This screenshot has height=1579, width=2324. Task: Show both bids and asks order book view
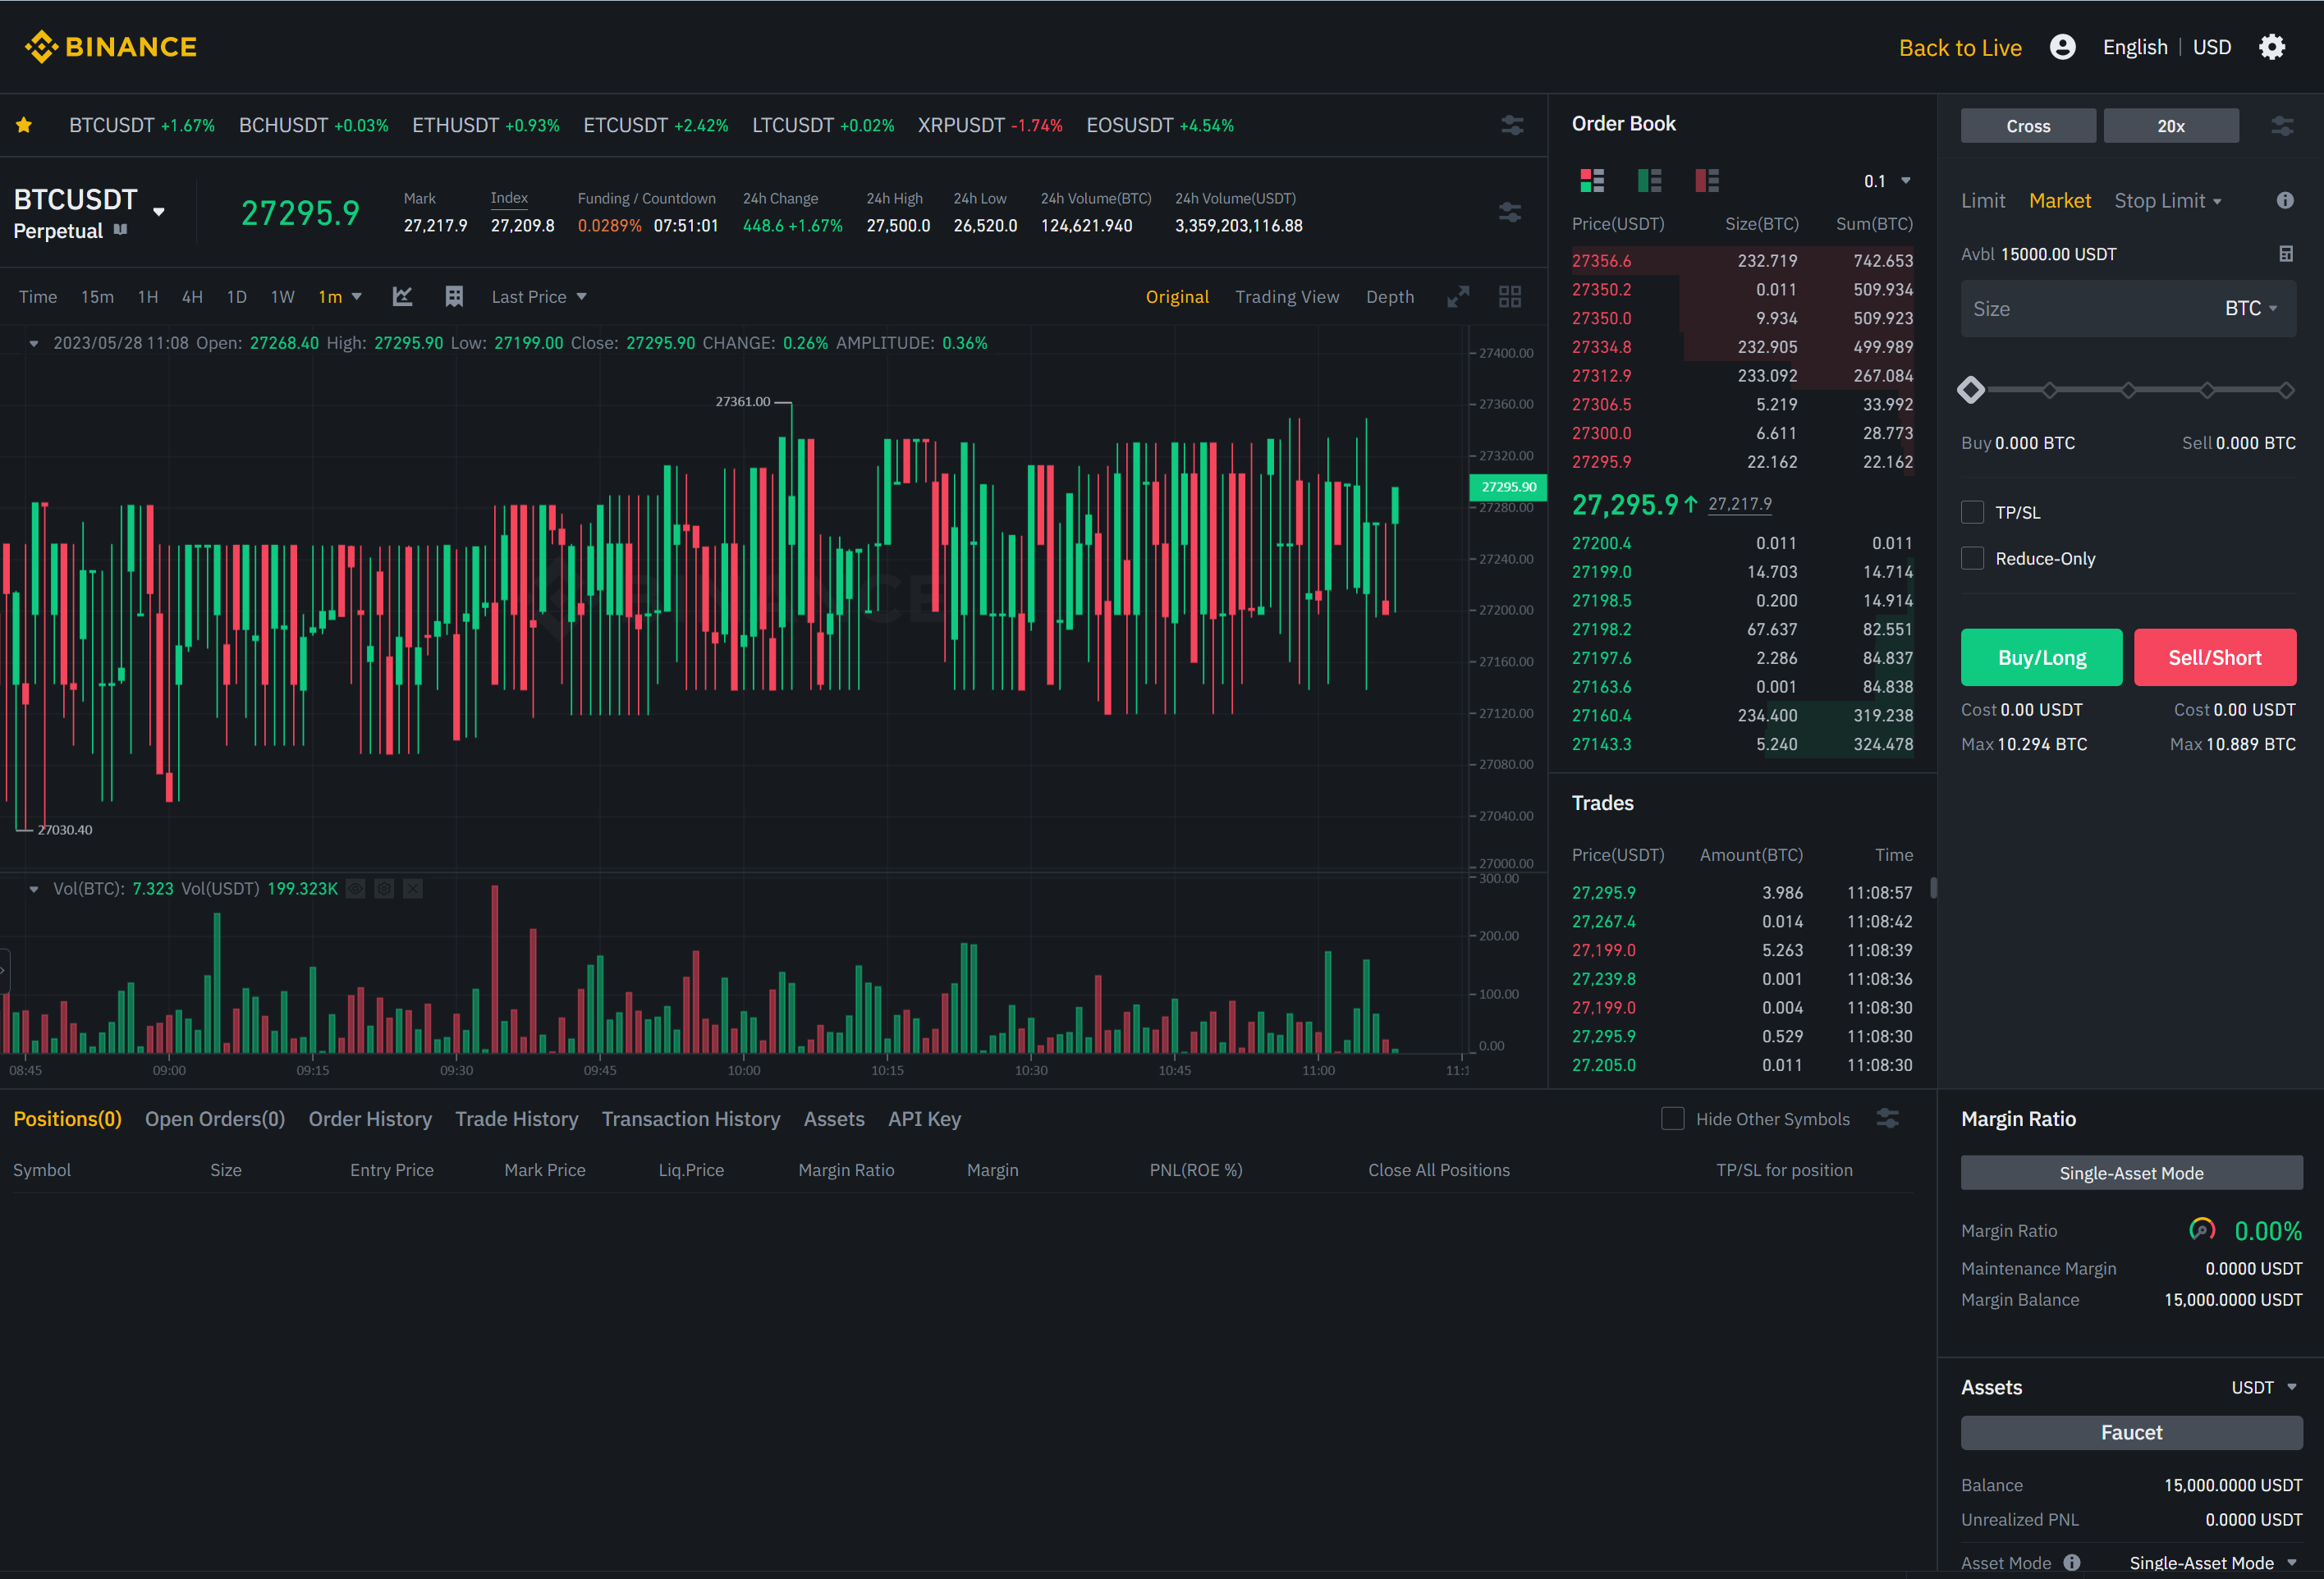1592,180
